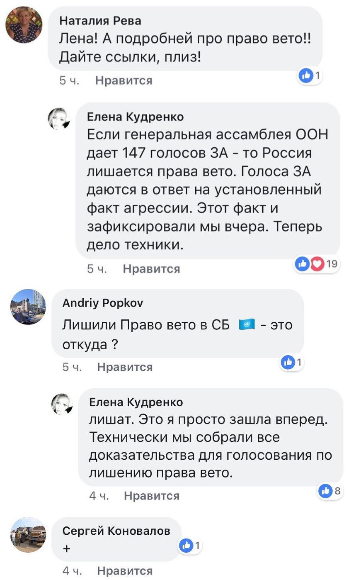The image size is (356, 580).
Task: Open Andriy Popkov's profile picture
Action: [28, 307]
